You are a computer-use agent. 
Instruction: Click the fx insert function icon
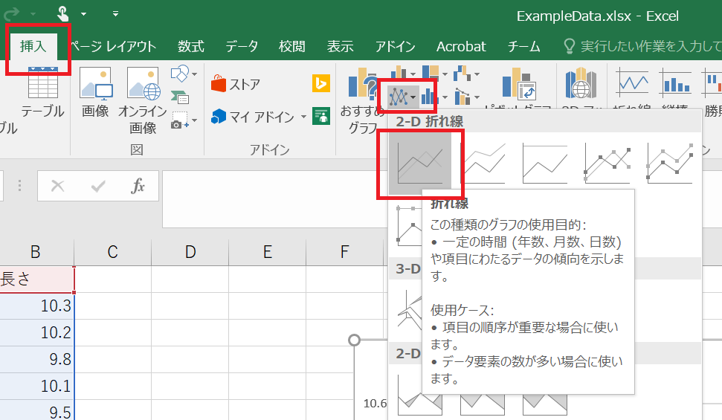click(x=138, y=186)
